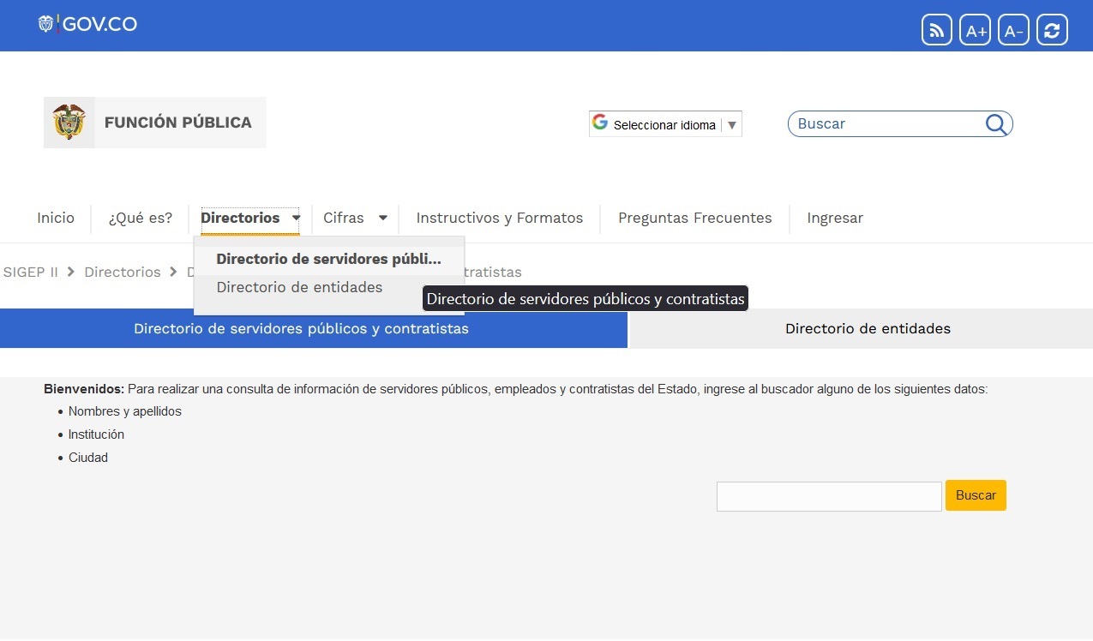Expand the Cifras menu arrow
1093x641 pixels.
(382, 218)
